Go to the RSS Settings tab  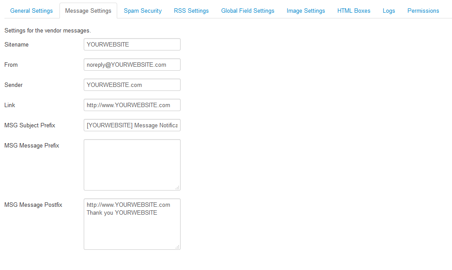[191, 11]
